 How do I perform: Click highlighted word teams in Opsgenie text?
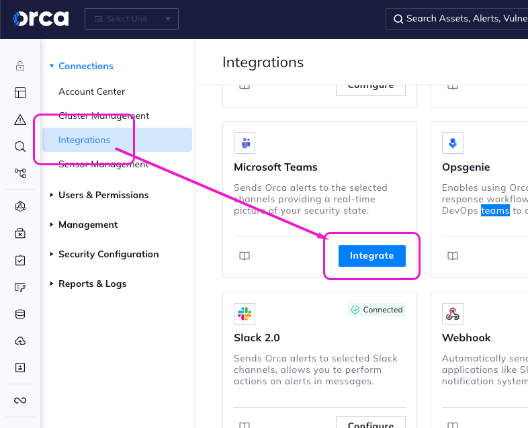[x=495, y=210]
